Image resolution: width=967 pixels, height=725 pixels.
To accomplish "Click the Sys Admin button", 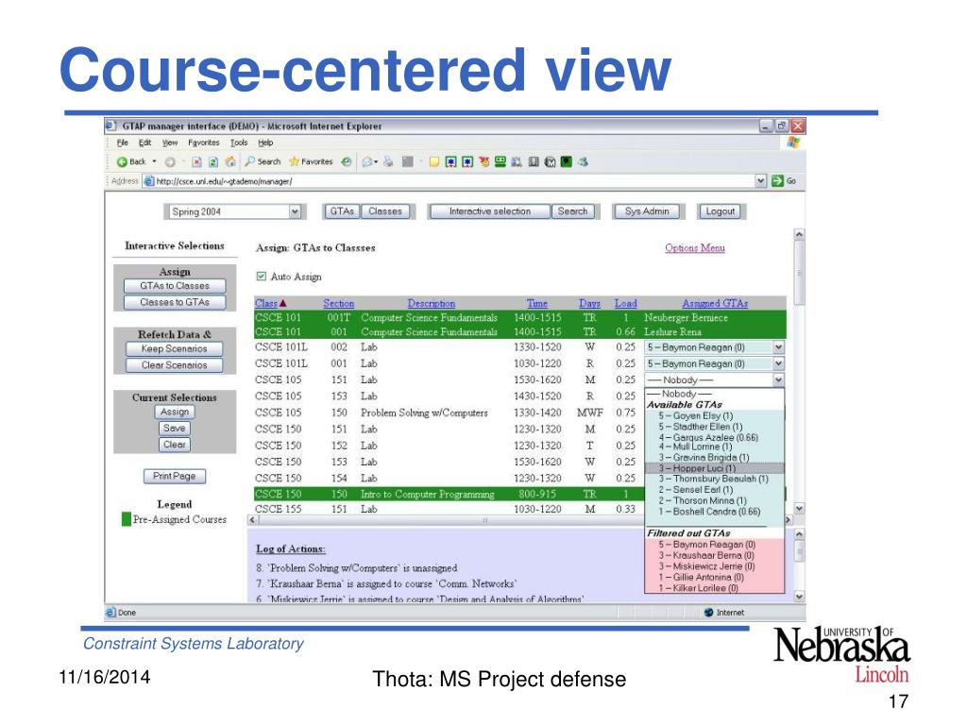I will click(647, 211).
